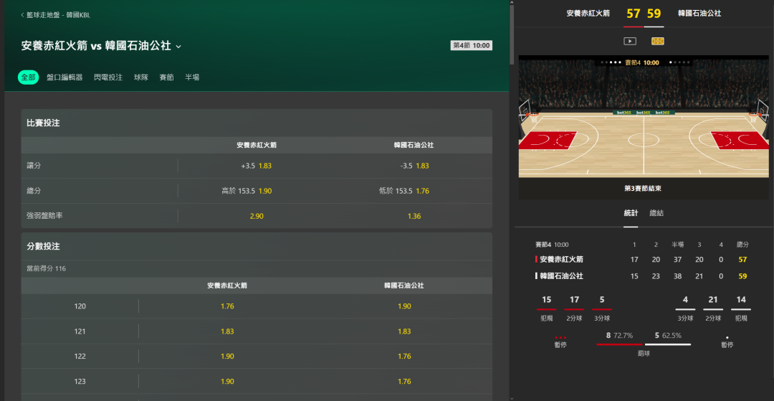Pick moneyline odds 2.90 for 安養赤紅火箭
This screenshot has width=774, height=401.
coord(256,217)
